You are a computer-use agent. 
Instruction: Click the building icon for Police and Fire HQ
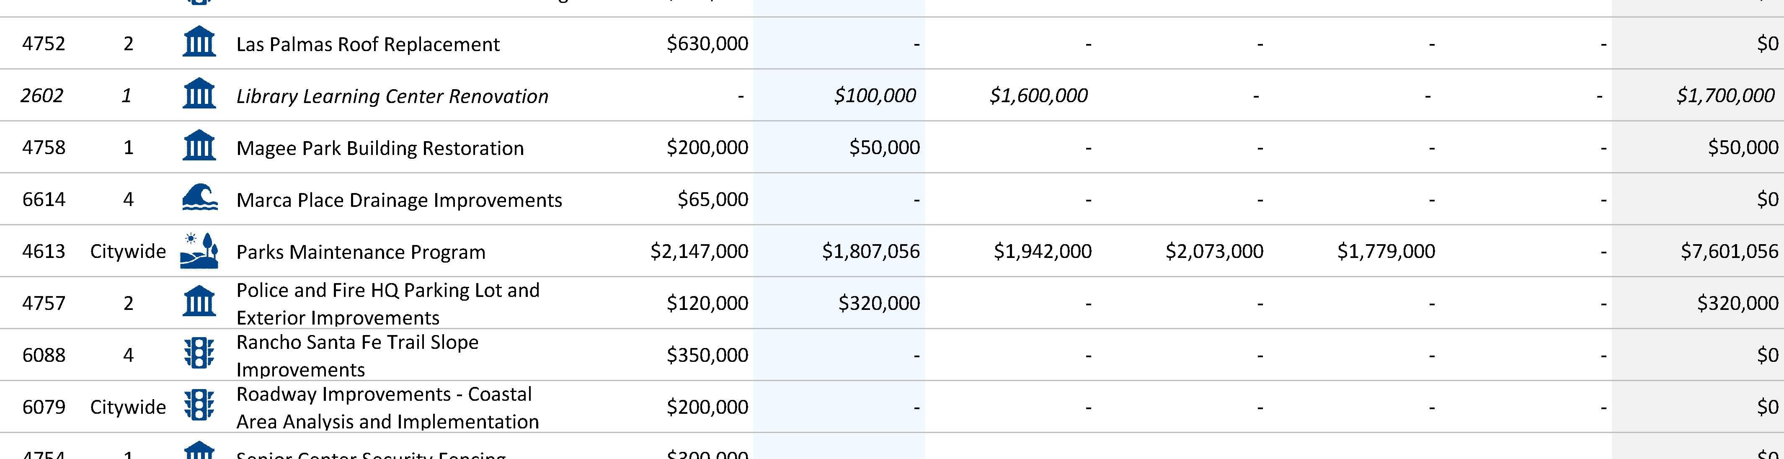[x=199, y=302]
